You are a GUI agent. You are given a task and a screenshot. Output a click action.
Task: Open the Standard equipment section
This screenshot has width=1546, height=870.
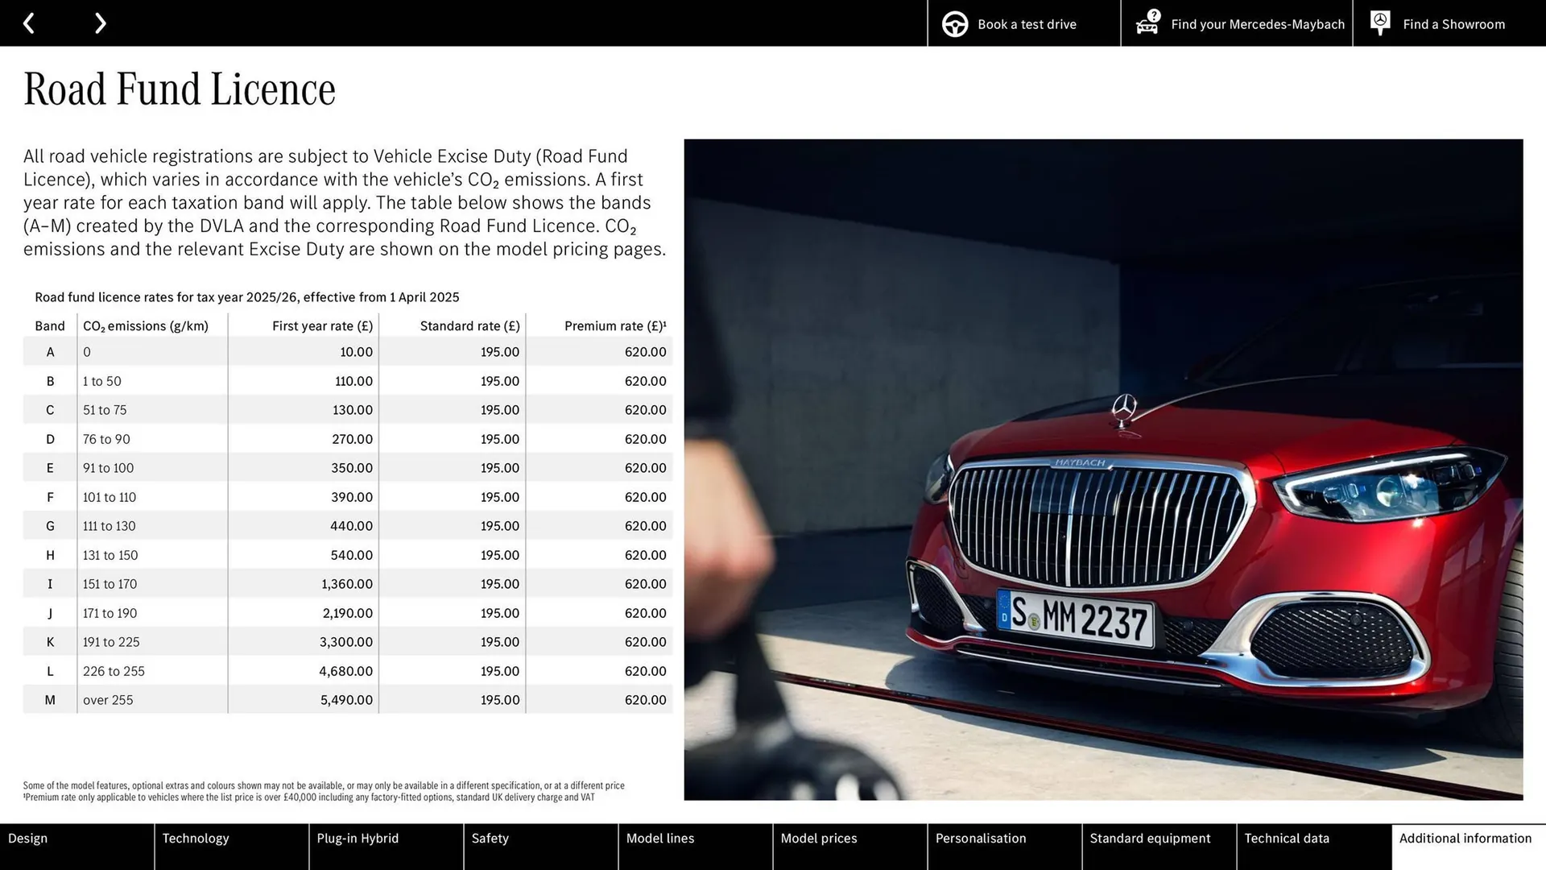click(x=1159, y=847)
